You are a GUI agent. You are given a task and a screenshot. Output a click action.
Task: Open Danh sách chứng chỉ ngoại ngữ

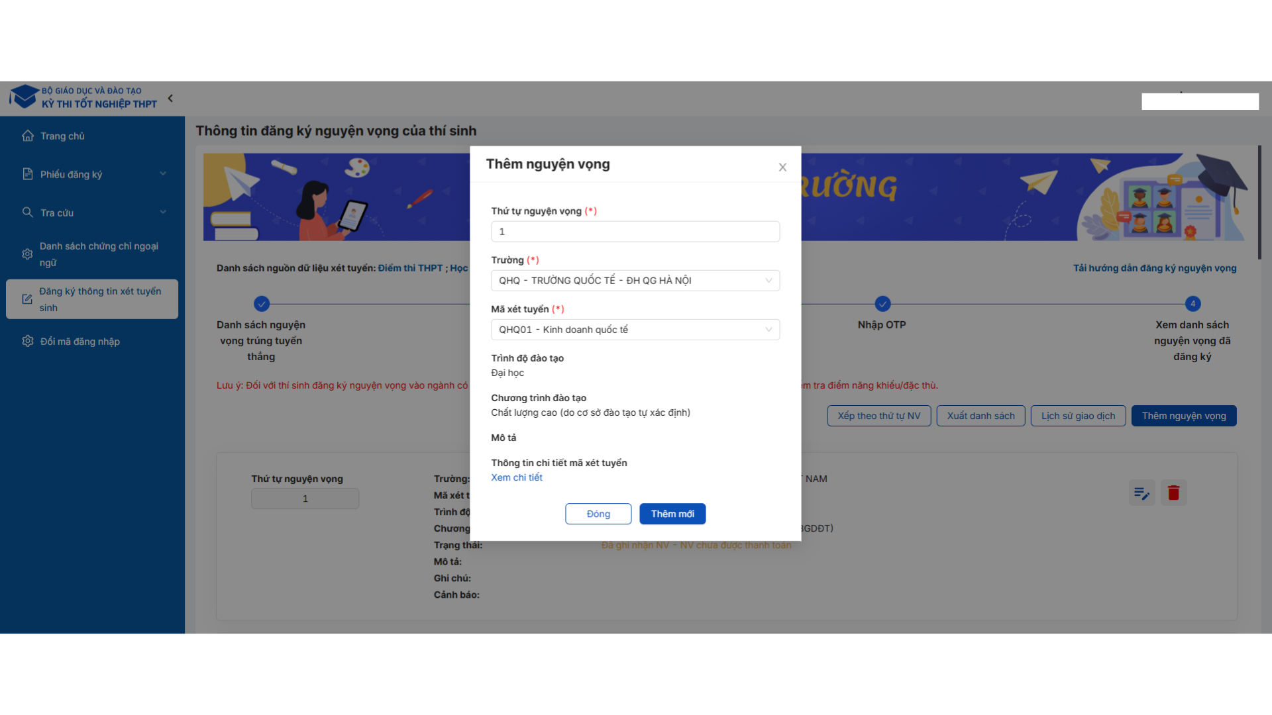click(x=92, y=254)
